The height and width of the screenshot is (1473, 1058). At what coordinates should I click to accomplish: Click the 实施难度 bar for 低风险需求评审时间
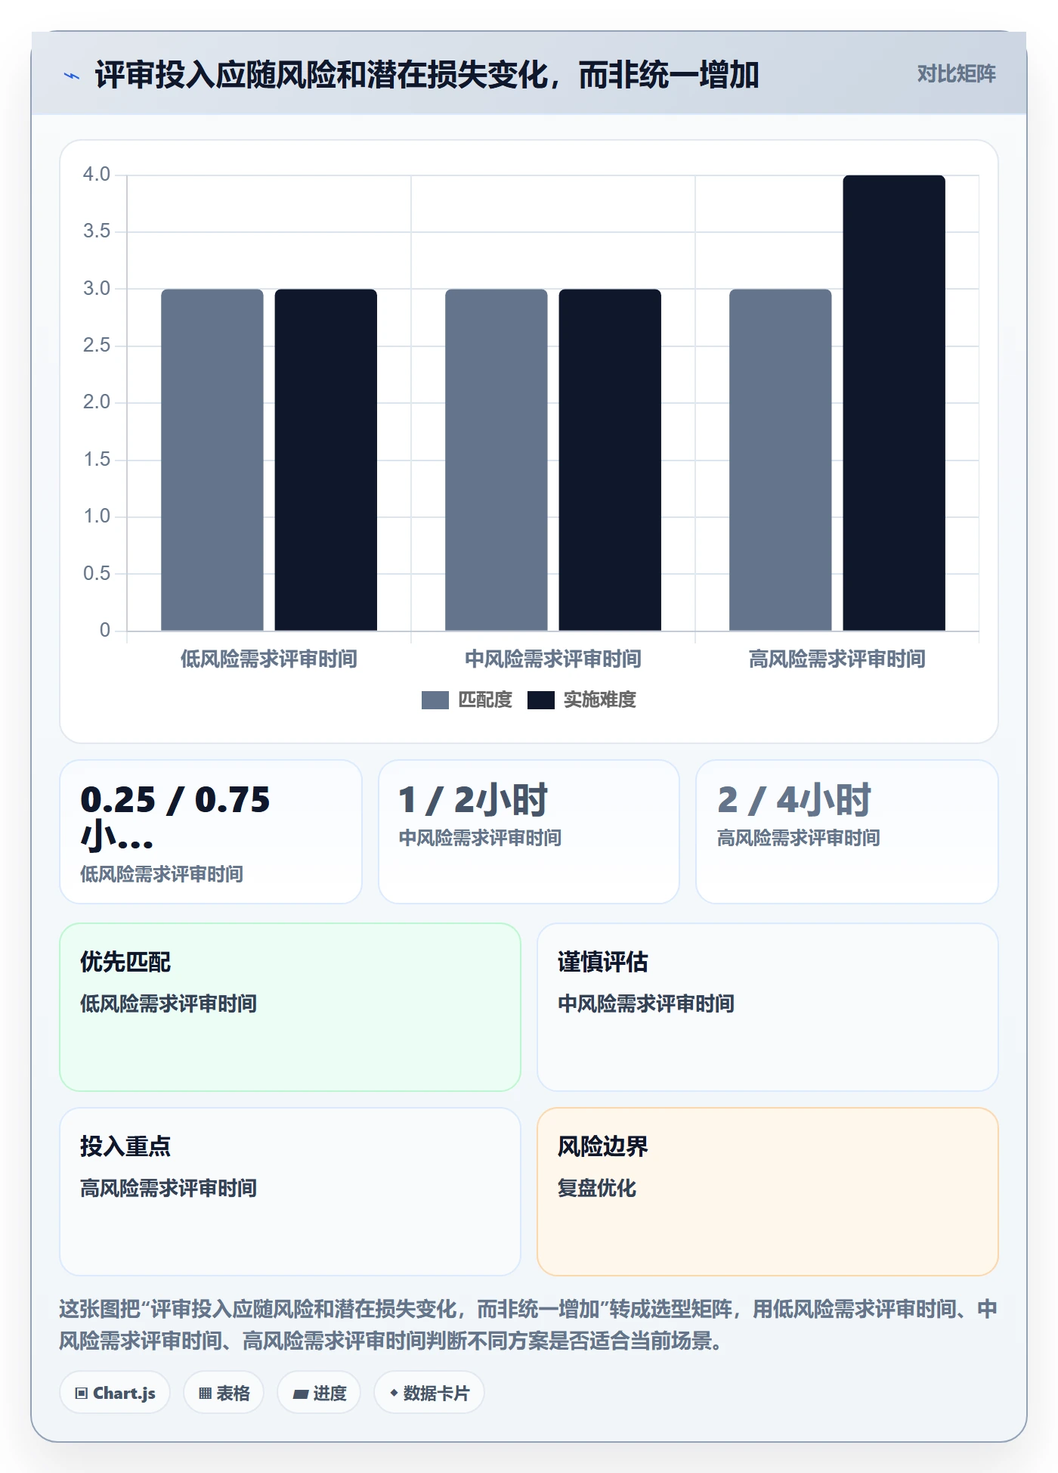(326, 460)
